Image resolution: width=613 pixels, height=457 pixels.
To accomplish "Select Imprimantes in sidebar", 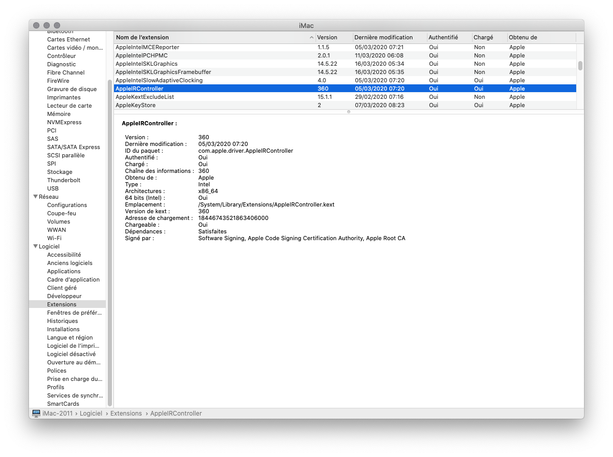I will click(64, 97).
